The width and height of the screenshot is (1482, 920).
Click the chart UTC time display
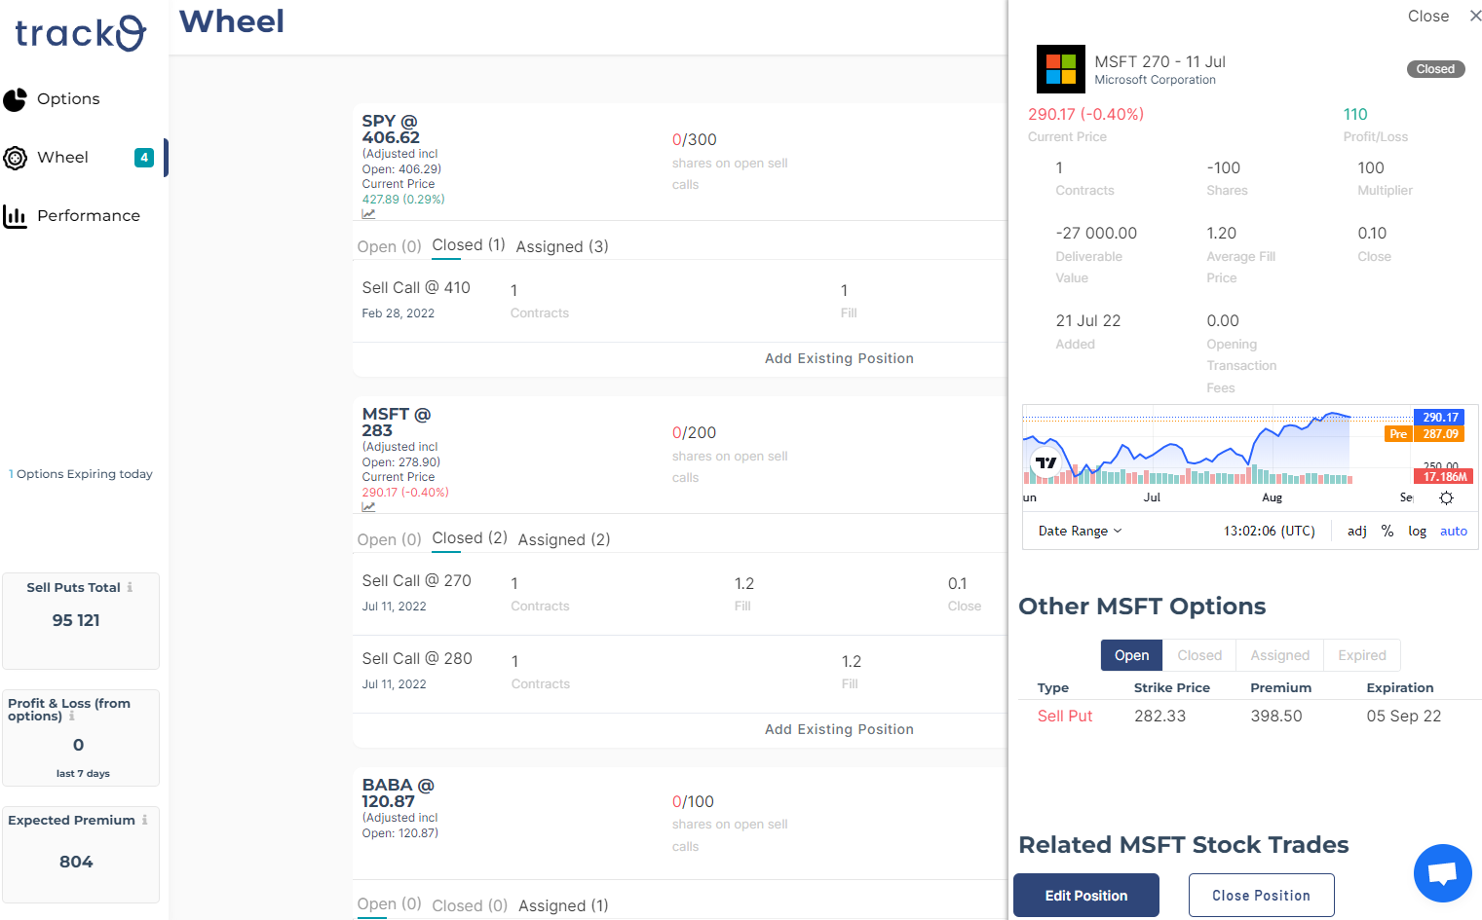coord(1269,531)
